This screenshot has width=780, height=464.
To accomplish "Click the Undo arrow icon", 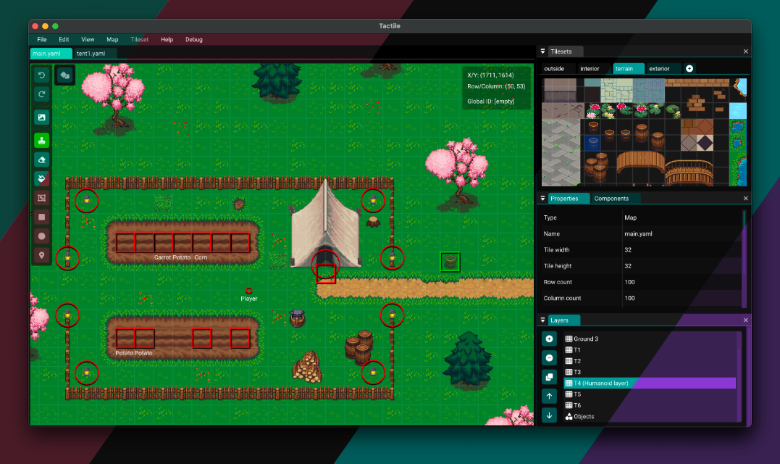I will [x=42, y=75].
